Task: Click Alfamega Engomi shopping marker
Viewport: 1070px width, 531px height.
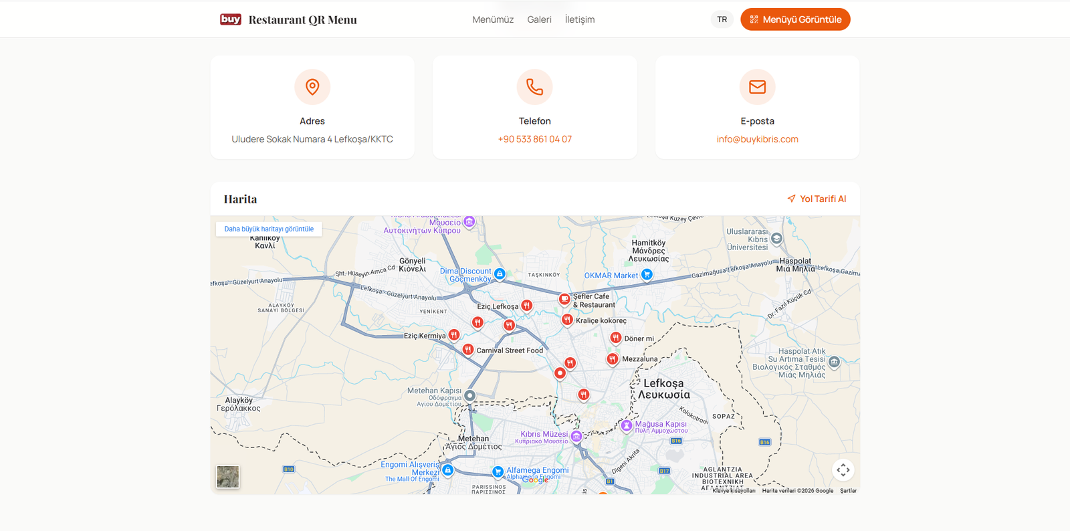Action: 498,471
